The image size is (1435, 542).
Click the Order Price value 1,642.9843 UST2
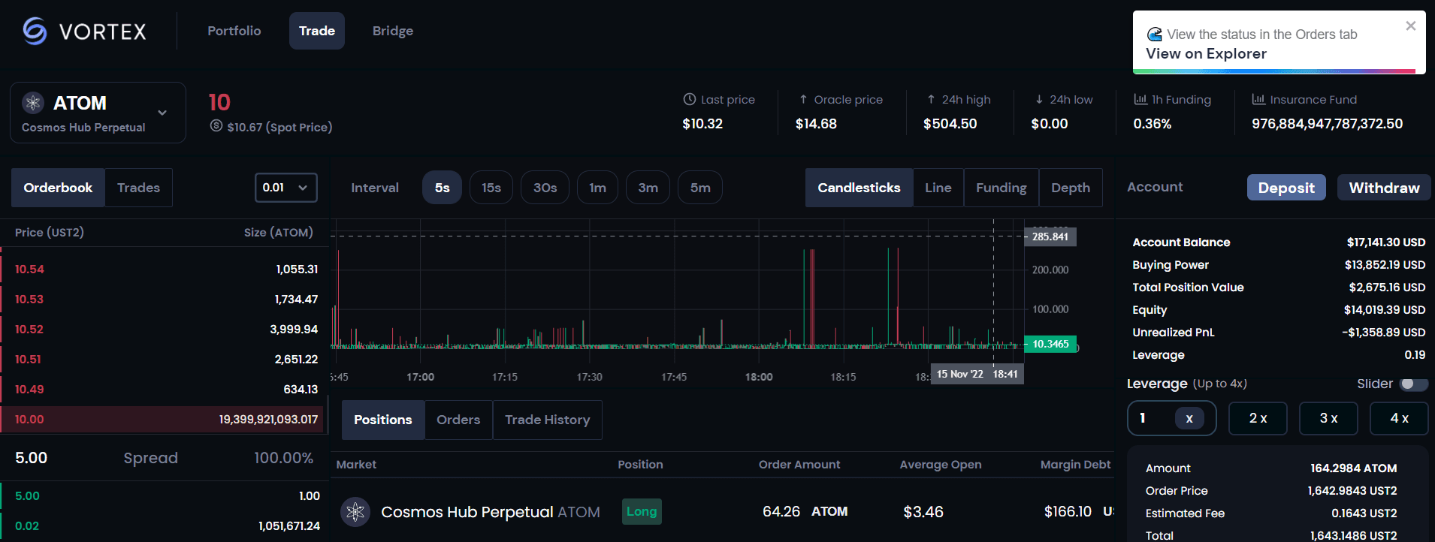(x=1352, y=490)
